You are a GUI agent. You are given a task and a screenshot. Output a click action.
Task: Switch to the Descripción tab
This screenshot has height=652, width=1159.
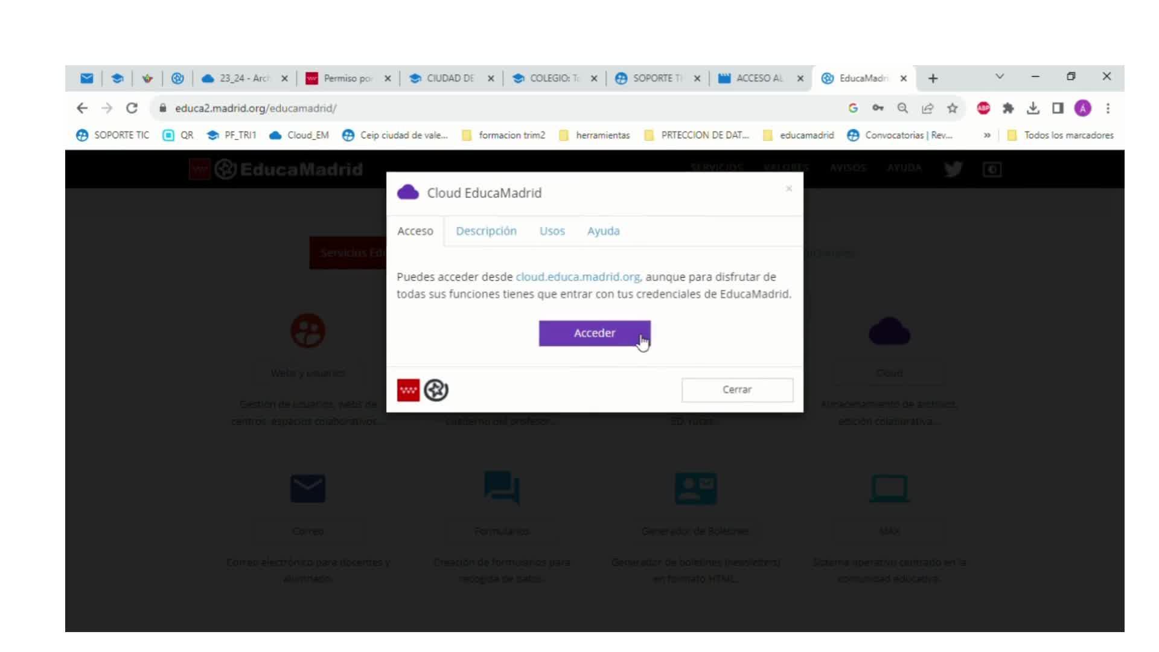coord(486,231)
